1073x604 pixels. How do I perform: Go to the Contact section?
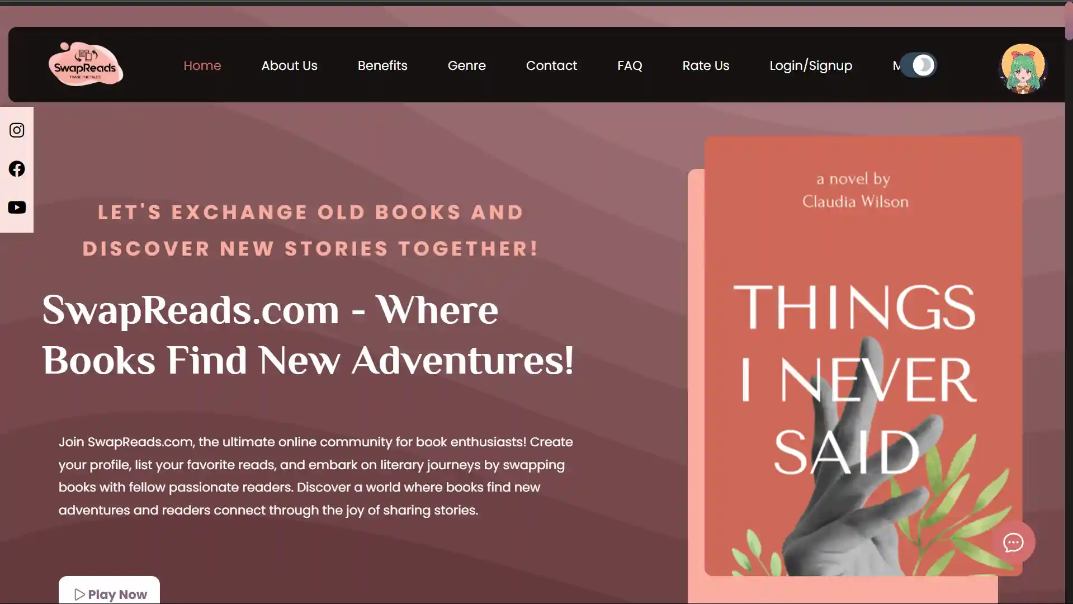point(551,65)
